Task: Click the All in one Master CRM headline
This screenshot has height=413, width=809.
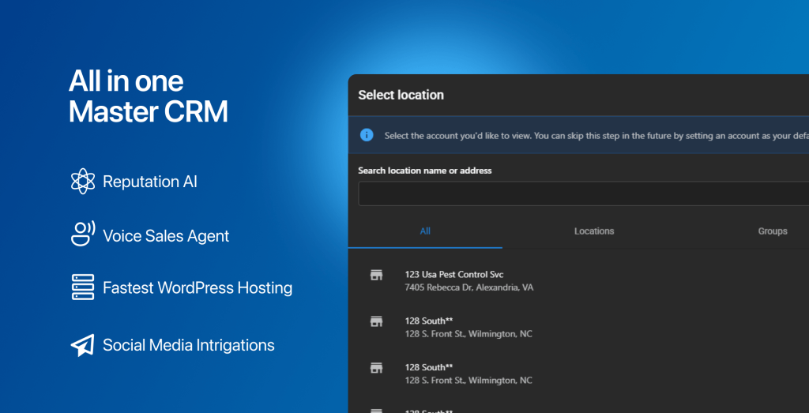Action: click(148, 96)
